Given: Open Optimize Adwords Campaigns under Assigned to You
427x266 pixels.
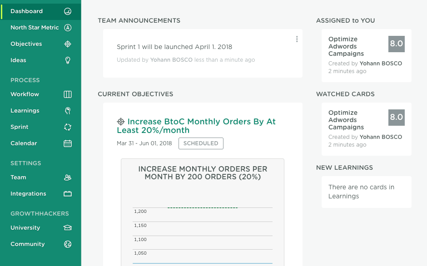Looking at the screenshot, I should coord(346,46).
